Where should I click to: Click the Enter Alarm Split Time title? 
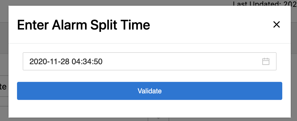point(84,25)
